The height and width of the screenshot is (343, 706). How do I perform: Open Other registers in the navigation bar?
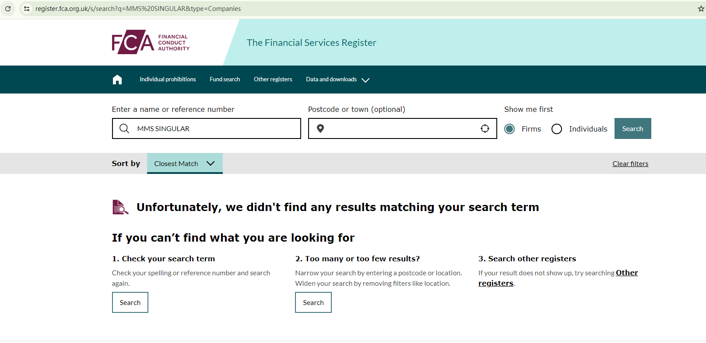tap(273, 80)
